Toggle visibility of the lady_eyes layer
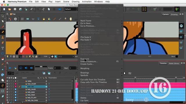 (7, 92)
